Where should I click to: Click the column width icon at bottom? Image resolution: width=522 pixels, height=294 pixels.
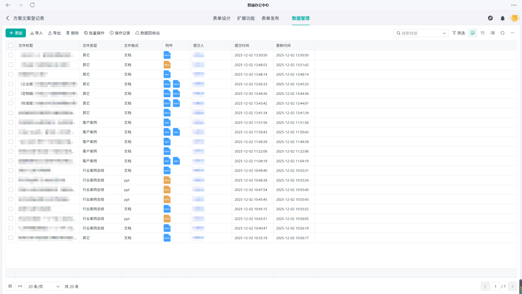(x=20, y=286)
